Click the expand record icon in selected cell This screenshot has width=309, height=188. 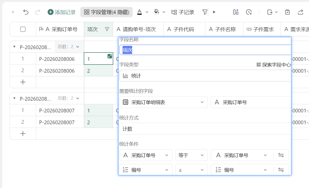pyautogui.click(x=110, y=56)
